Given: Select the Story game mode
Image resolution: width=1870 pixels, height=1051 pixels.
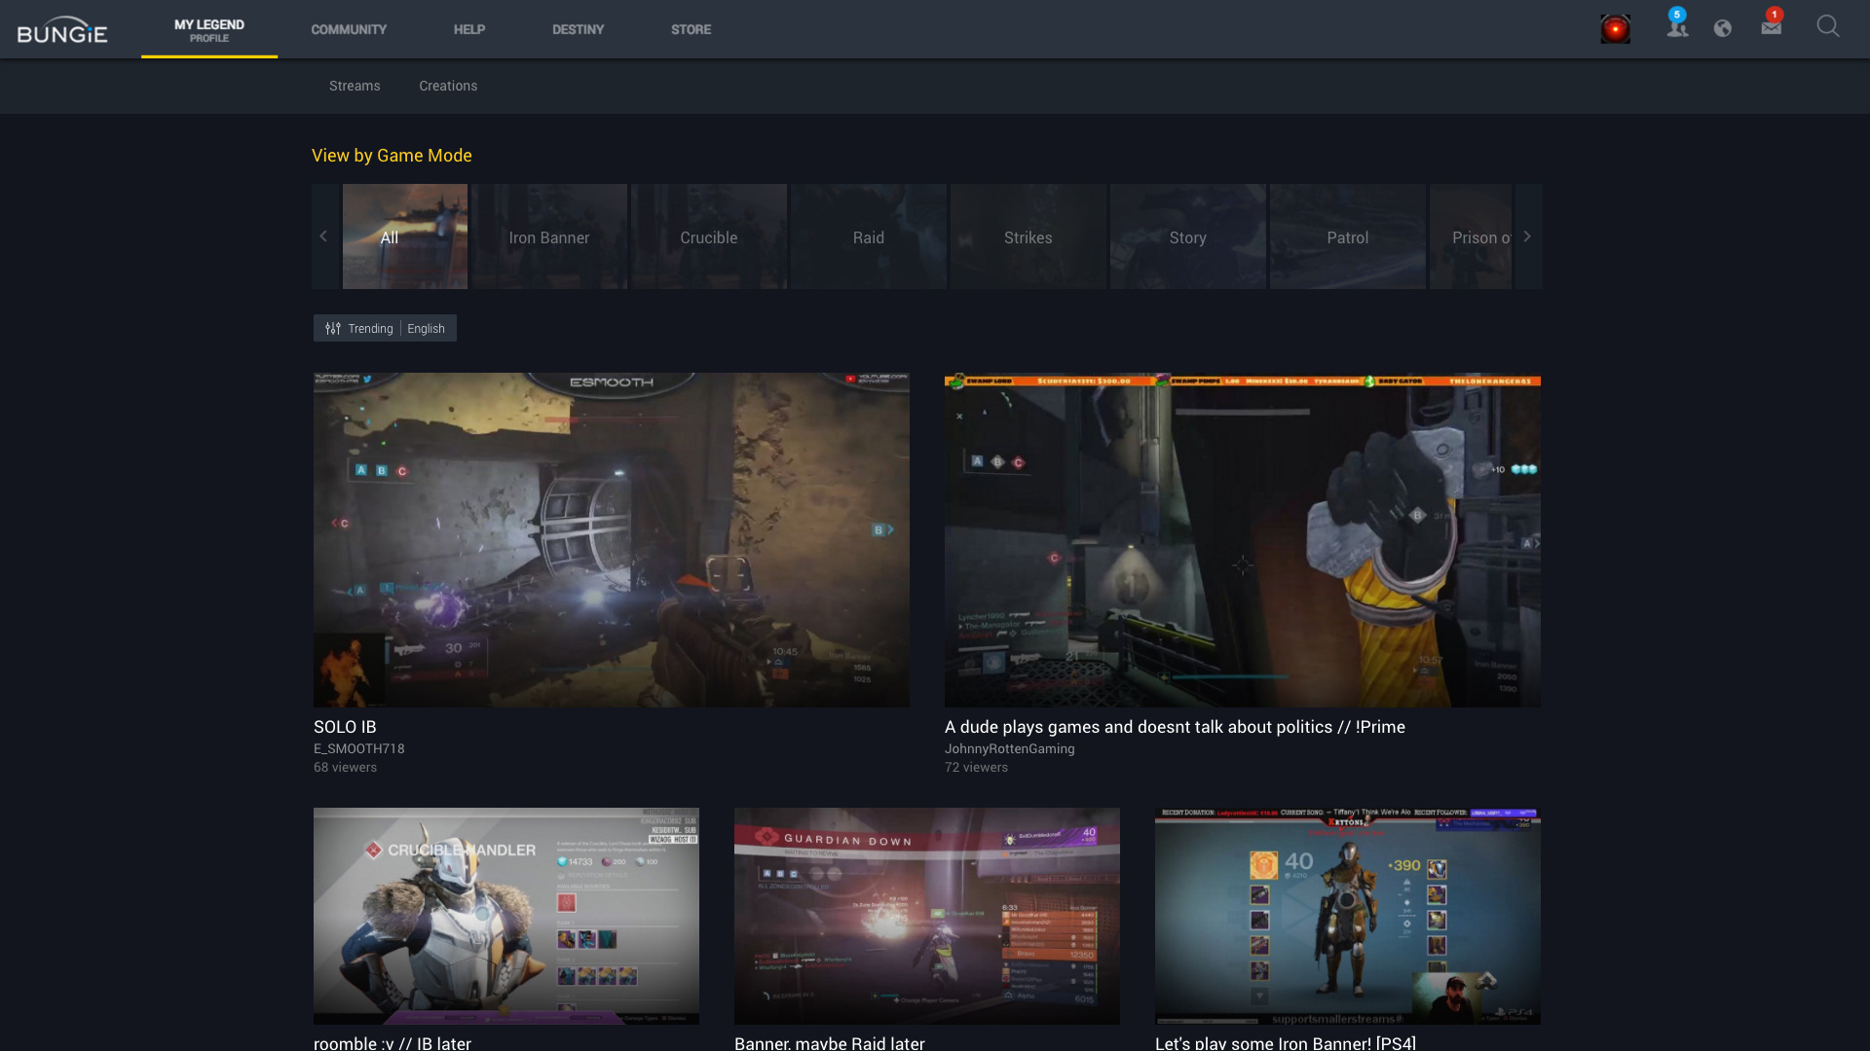Looking at the screenshot, I should click(x=1188, y=236).
